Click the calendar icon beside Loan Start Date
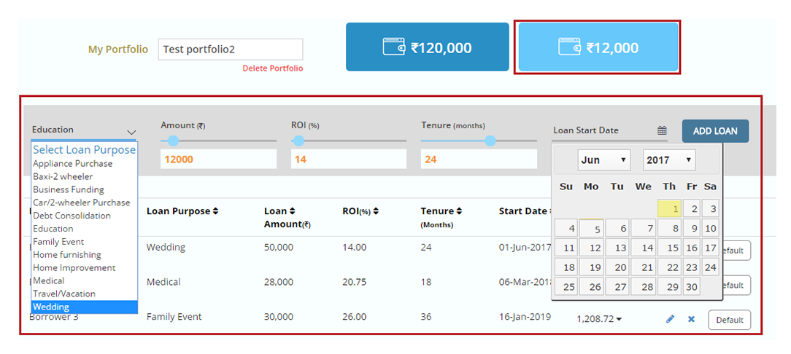The image size is (791, 354). tap(662, 131)
